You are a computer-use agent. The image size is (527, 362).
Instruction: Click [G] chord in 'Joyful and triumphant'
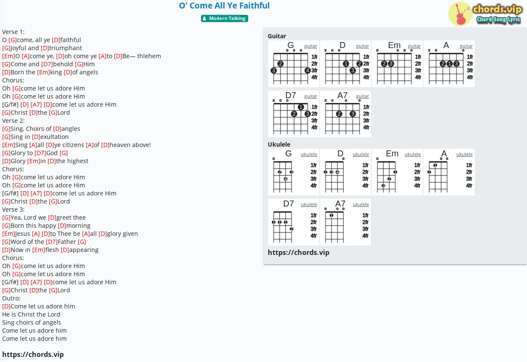[x=6, y=48]
